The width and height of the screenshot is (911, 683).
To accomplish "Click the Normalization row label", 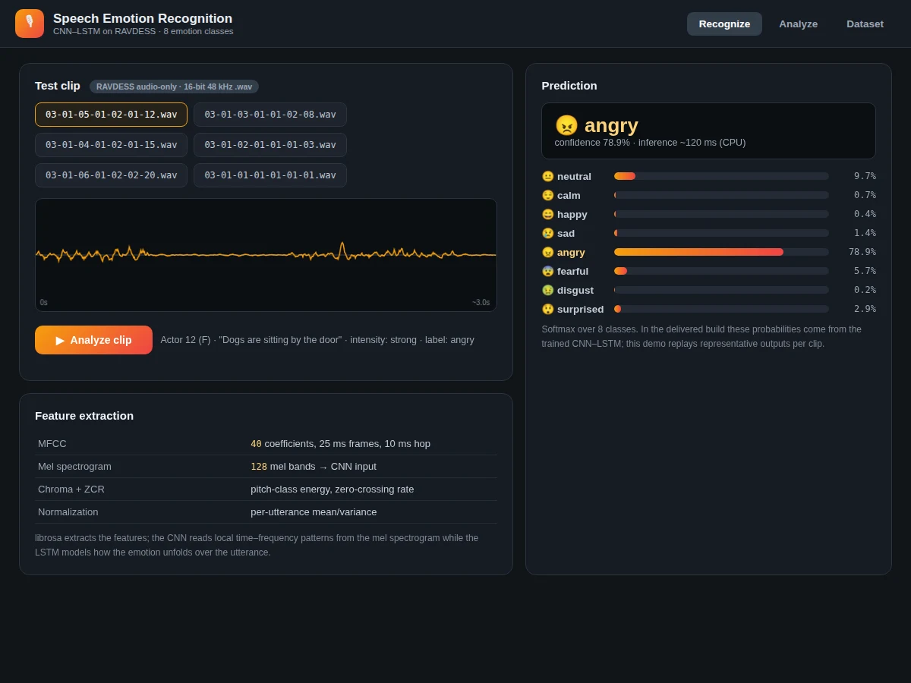I will [x=68, y=511].
